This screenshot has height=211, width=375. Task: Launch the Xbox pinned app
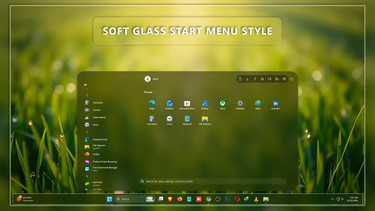tap(223, 105)
